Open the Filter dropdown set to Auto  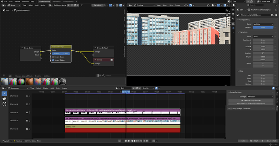click(263, 36)
